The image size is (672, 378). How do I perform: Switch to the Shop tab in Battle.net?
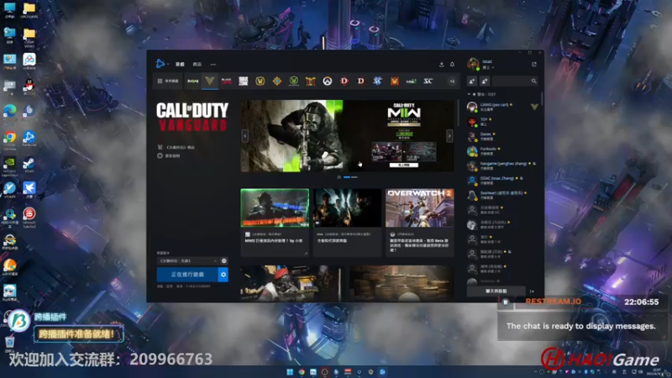point(197,65)
